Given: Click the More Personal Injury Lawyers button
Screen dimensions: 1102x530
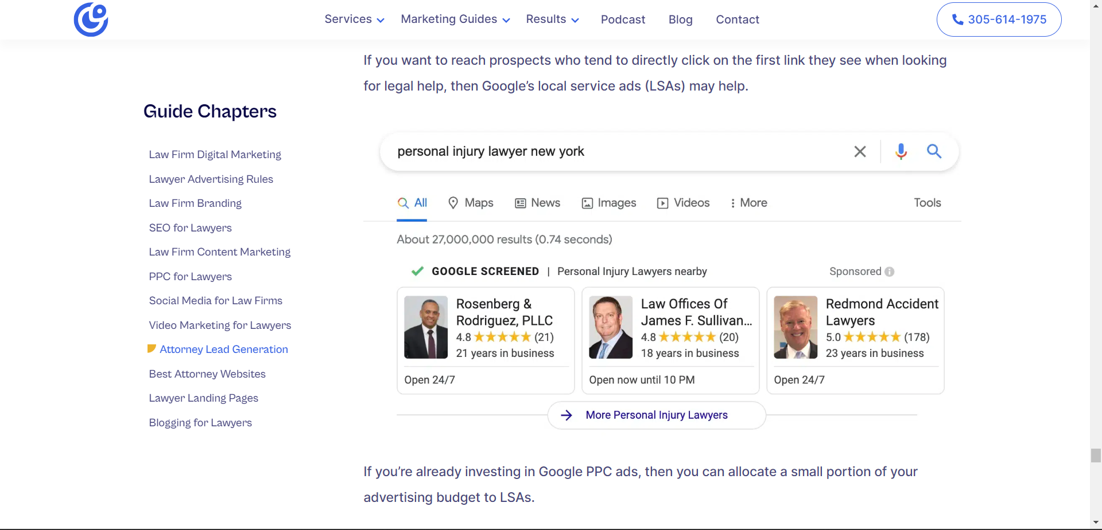Looking at the screenshot, I should pyautogui.click(x=657, y=415).
